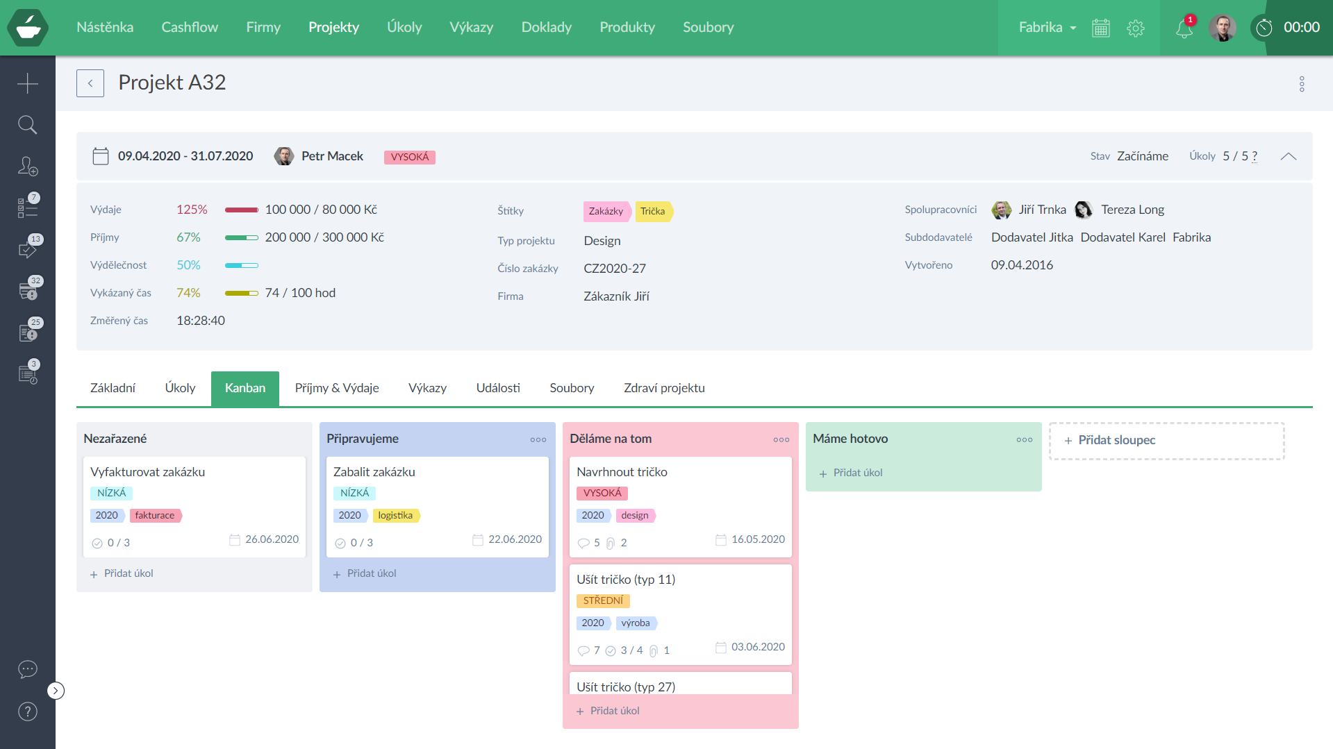The height and width of the screenshot is (749, 1333).
Task: Open the notifications bell
Action: 1184,28
